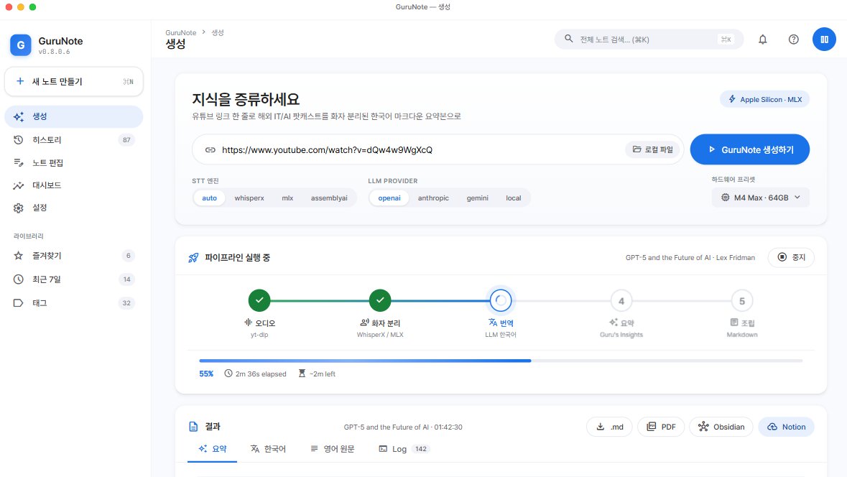Select openai as LLM provider
The height and width of the screenshot is (477, 847).
click(x=389, y=198)
